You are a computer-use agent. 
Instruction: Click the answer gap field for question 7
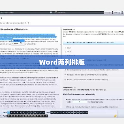click(80, 102)
